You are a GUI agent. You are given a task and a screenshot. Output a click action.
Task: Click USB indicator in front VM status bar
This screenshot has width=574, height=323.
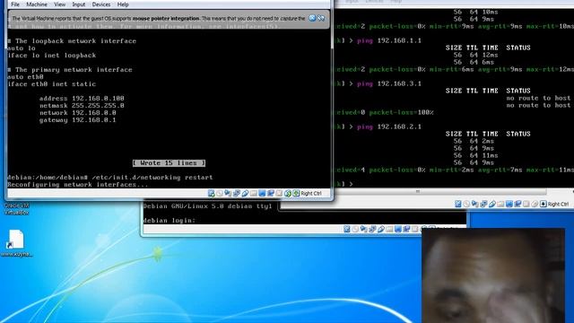coord(245,193)
